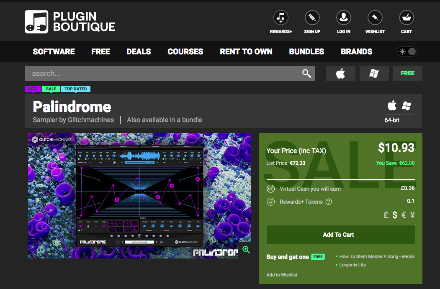Open Rewards+ Tokens help question mark
The height and width of the screenshot is (289, 440).
(329, 202)
